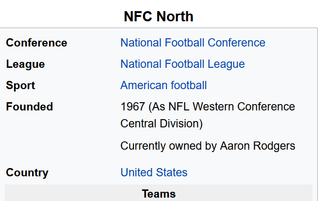Select the Sport row label

20,85
